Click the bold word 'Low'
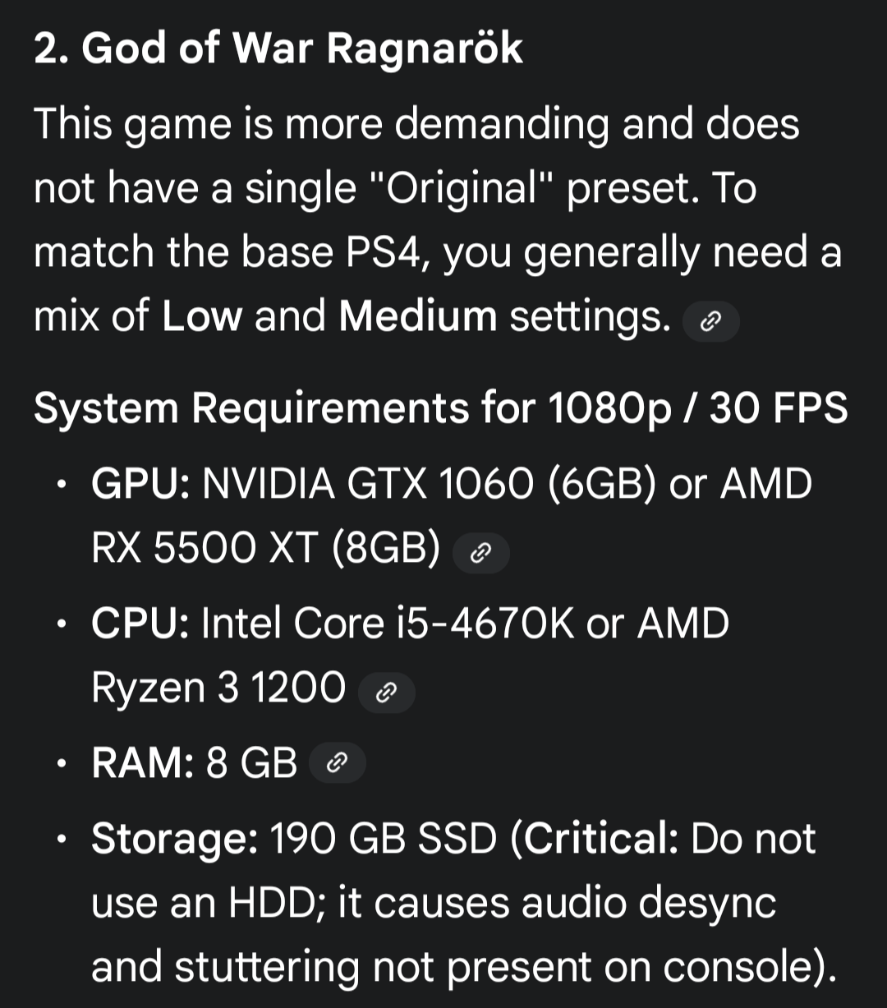The height and width of the screenshot is (1008, 887). click(202, 316)
